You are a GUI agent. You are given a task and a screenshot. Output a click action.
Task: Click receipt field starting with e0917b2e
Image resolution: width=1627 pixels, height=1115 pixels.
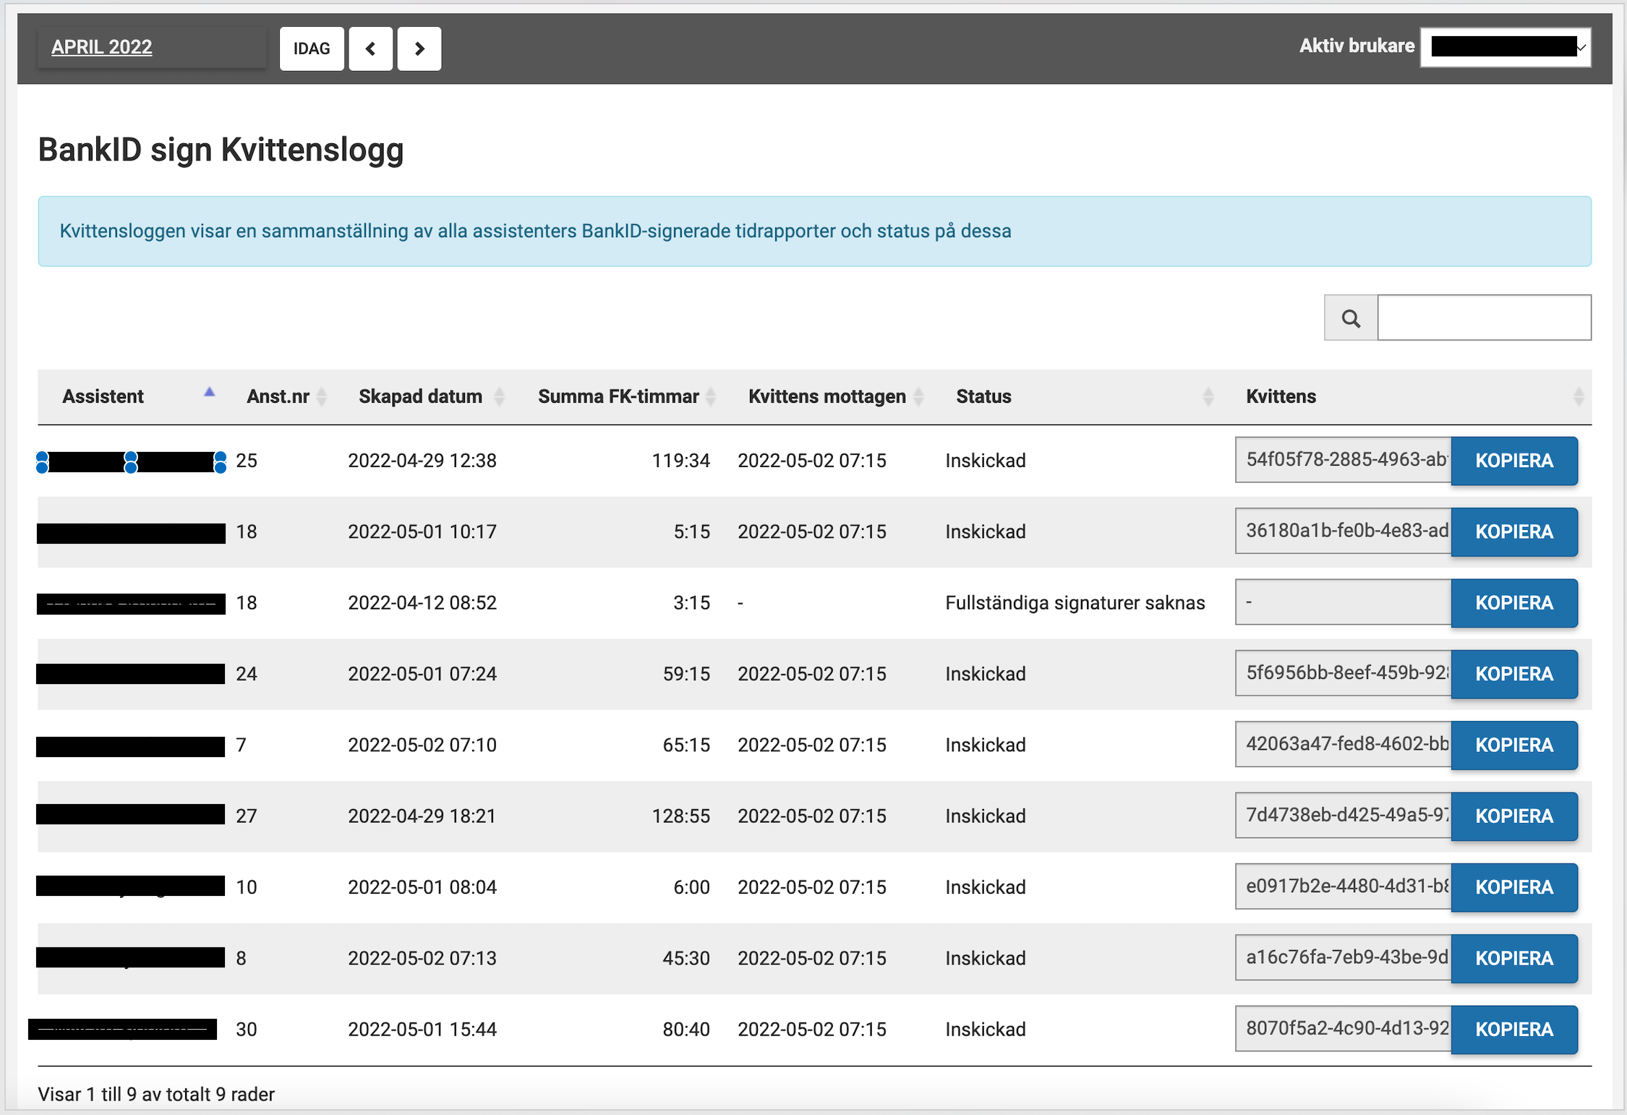[x=1343, y=887]
